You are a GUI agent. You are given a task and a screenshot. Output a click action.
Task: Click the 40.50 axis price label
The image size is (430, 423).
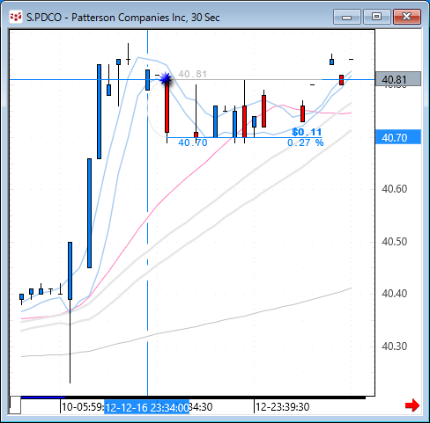point(395,242)
